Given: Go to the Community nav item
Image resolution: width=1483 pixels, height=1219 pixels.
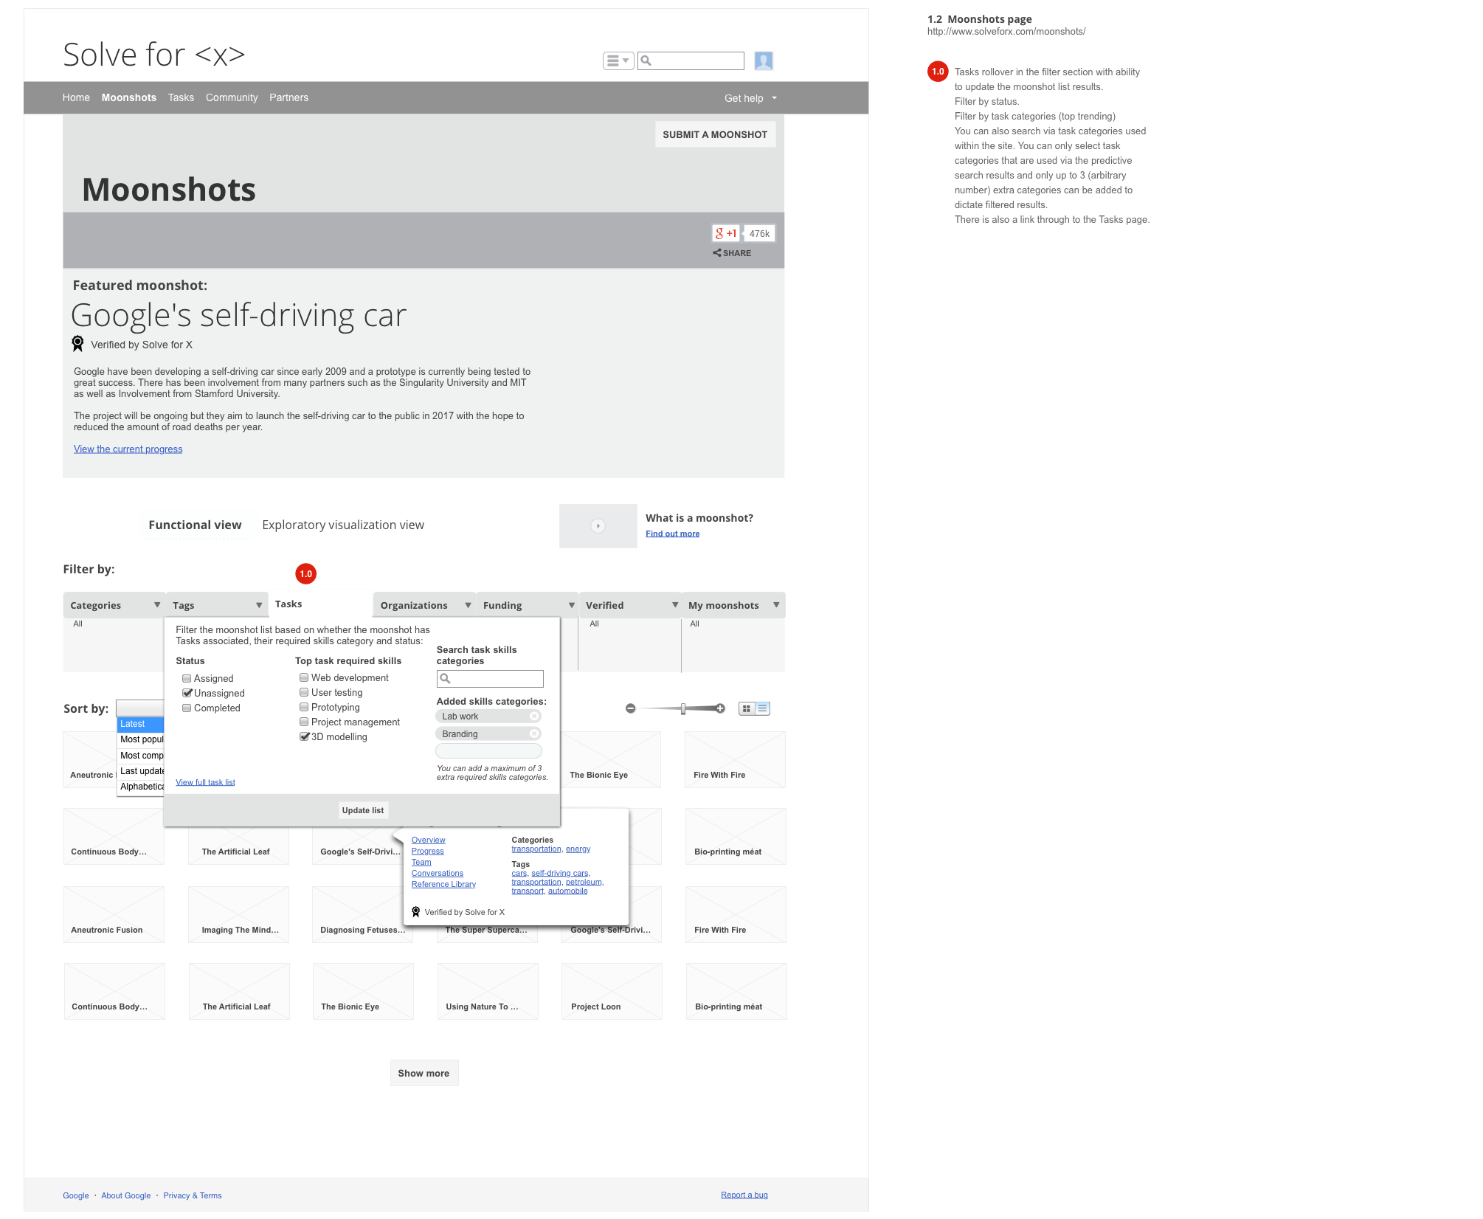Looking at the screenshot, I should [232, 97].
